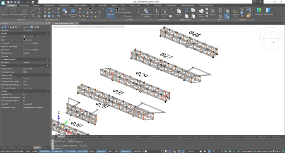
Task: Select the Текст text tool
Action: (157, 12)
